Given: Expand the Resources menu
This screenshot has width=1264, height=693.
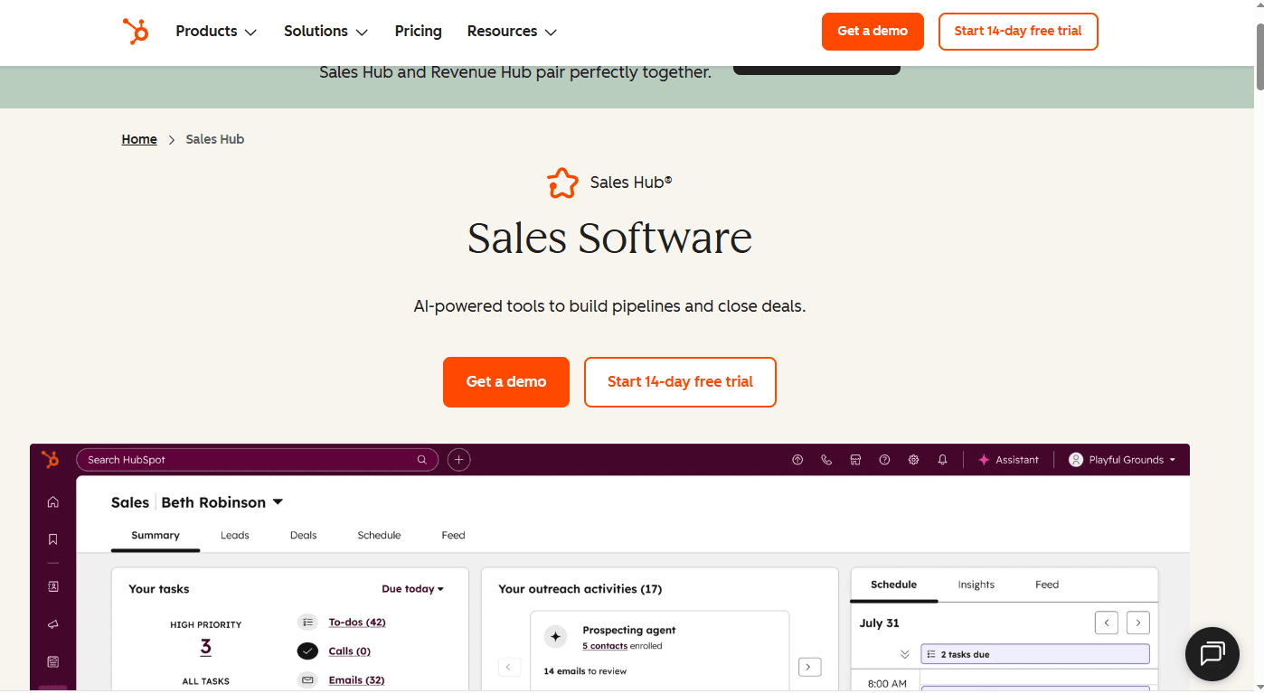Looking at the screenshot, I should (x=512, y=31).
